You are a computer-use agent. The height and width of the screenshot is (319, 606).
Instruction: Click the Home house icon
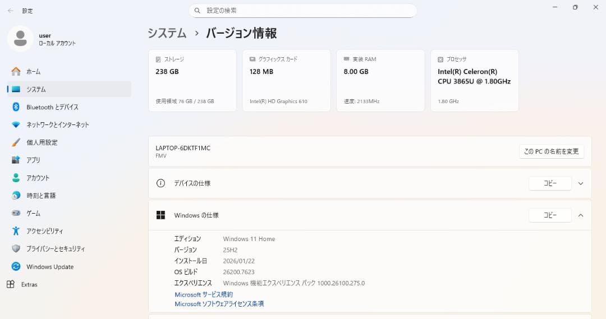(16, 71)
